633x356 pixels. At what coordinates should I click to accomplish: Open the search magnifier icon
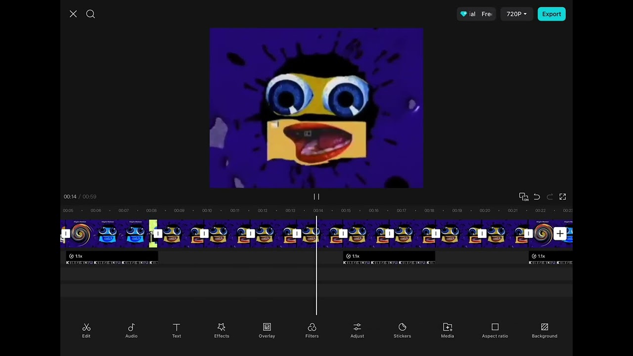[x=90, y=14]
